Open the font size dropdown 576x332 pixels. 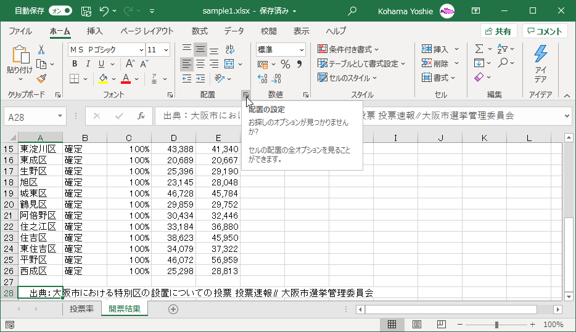point(166,50)
